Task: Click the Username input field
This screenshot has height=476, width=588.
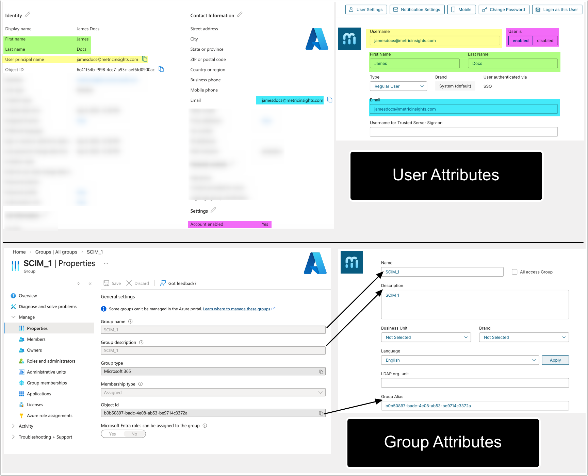Action: [x=435, y=40]
